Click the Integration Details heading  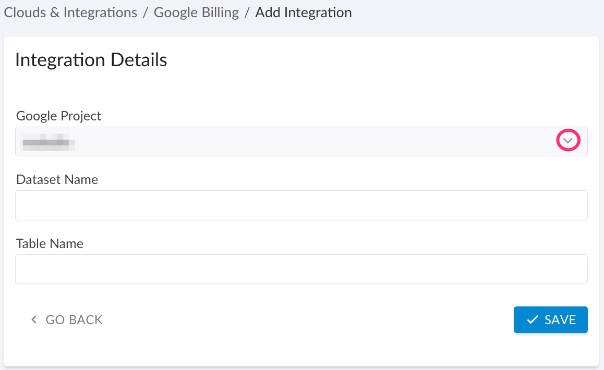(91, 59)
